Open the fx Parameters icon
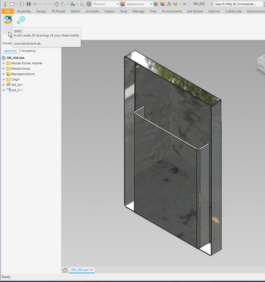The height and width of the screenshot is (282, 265). click(169, 4)
